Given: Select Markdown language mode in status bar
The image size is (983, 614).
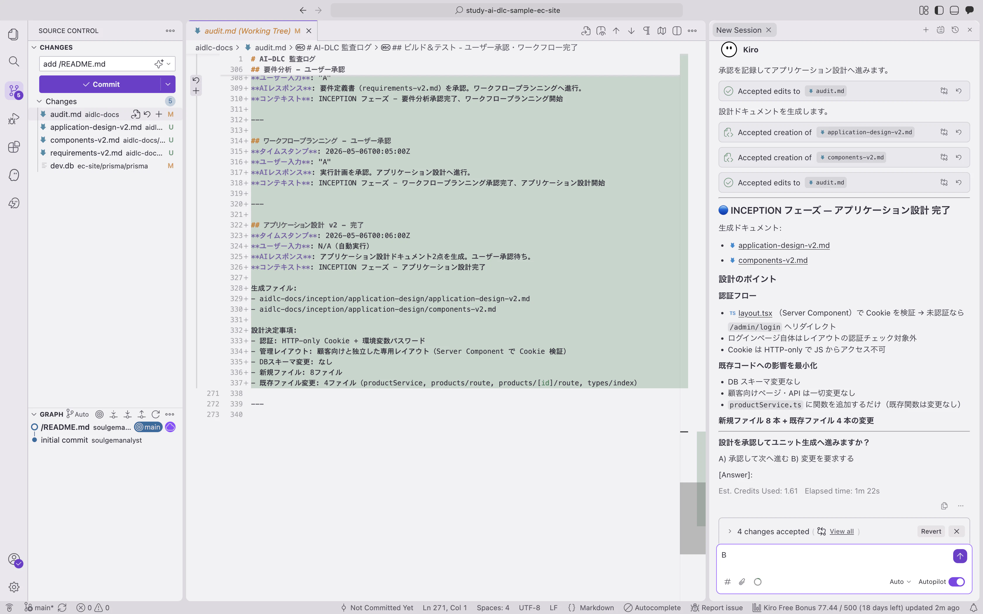Looking at the screenshot, I should click(x=596, y=608).
